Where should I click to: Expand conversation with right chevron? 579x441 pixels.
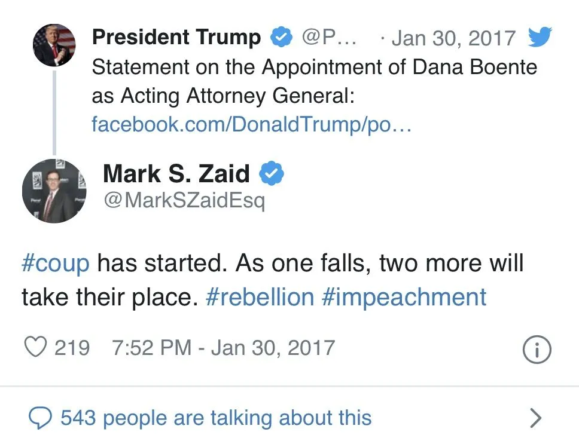[535, 418]
